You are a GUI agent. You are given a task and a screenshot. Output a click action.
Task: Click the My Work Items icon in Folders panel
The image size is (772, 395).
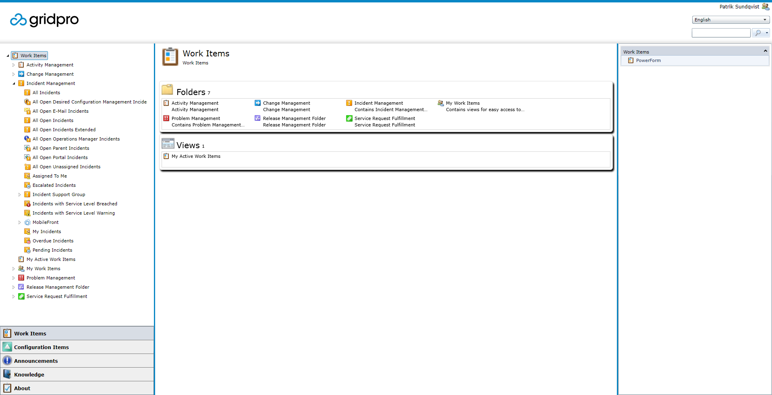tap(441, 103)
